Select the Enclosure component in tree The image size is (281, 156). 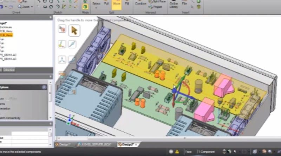tap(6, 27)
